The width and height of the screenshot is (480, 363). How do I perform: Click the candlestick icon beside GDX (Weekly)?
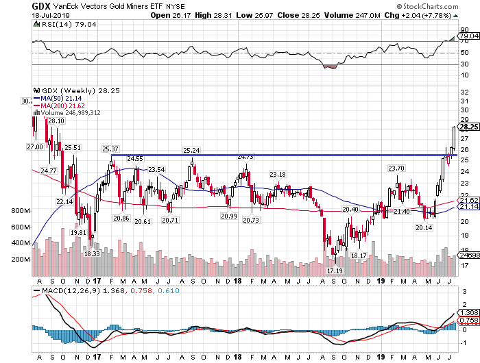point(37,90)
